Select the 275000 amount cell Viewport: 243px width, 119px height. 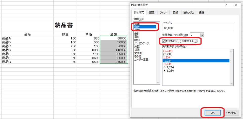pos(113,62)
